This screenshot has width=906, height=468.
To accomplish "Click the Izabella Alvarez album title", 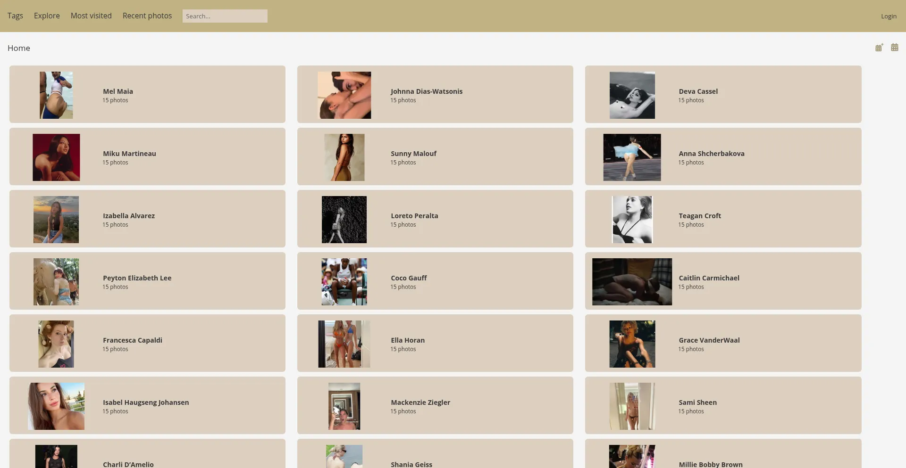I will [x=129, y=216].
